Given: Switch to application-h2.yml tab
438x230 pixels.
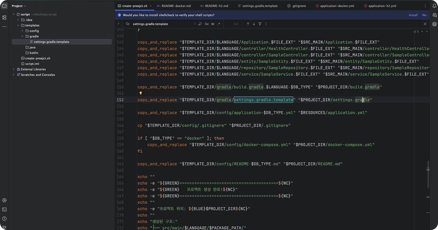Looking at the screenshot, I should (x=382, y=6).
